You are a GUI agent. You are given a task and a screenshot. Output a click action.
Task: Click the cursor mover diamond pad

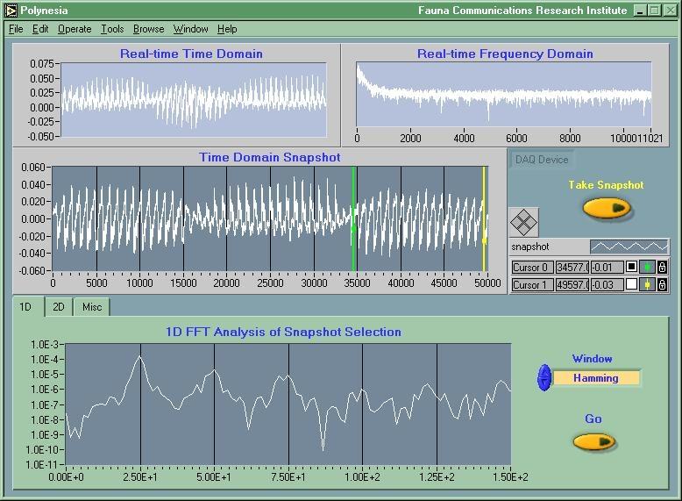(x=523, y=222)
